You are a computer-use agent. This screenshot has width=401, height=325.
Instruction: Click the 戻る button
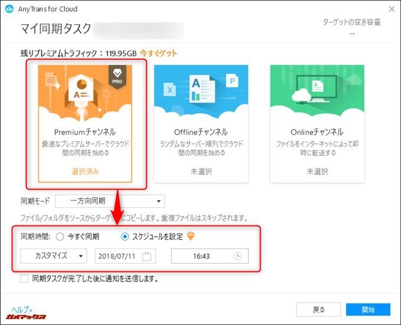[x=318, y=310]
